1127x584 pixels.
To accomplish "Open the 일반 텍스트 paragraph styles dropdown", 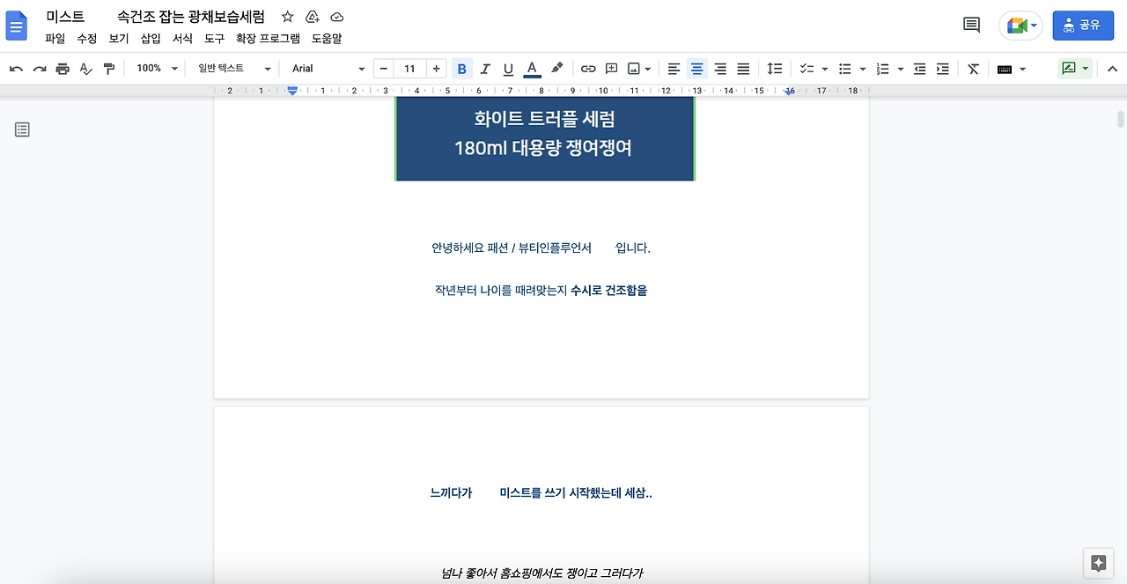I will [232, 68].
